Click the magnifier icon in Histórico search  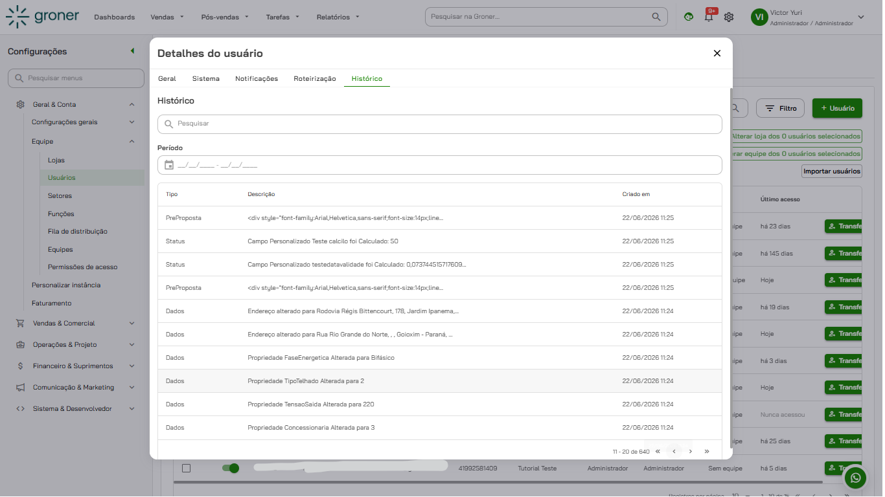click(x=169, y=124)
